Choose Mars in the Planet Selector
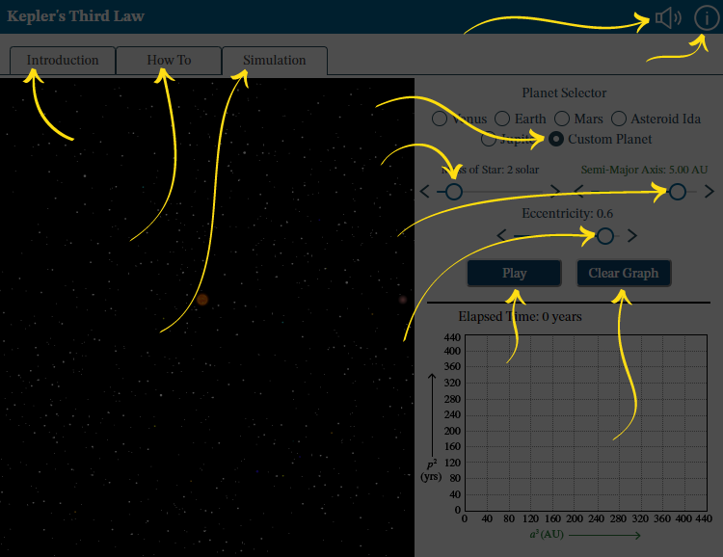 pos(561,119)
